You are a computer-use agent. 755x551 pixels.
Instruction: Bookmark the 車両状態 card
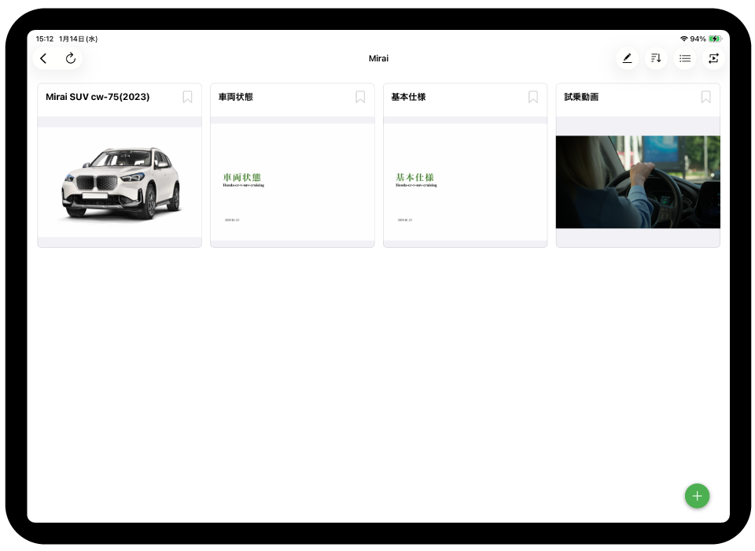tap(360, 97)
